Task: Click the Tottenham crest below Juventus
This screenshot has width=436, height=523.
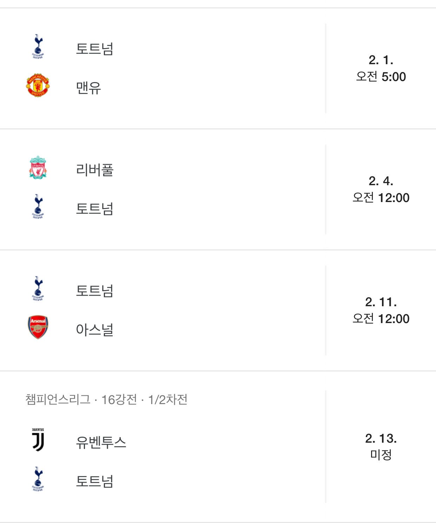Action: coord(38,479)
